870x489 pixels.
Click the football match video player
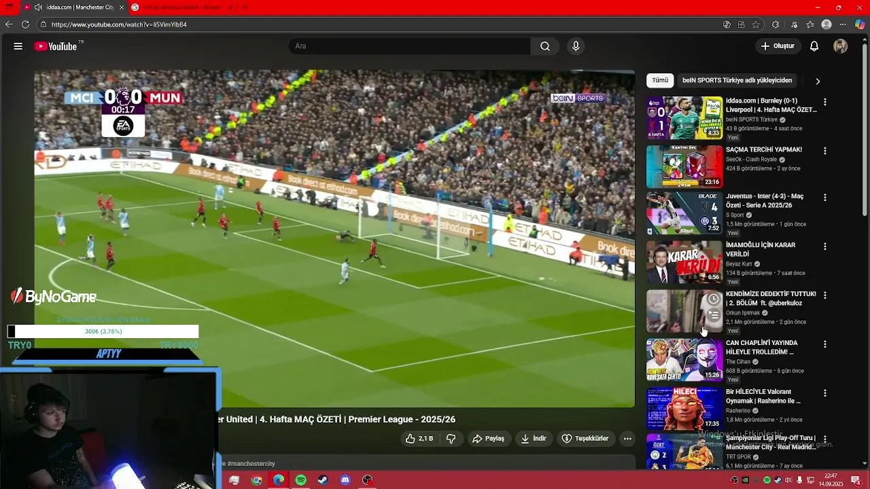point(334,238)
